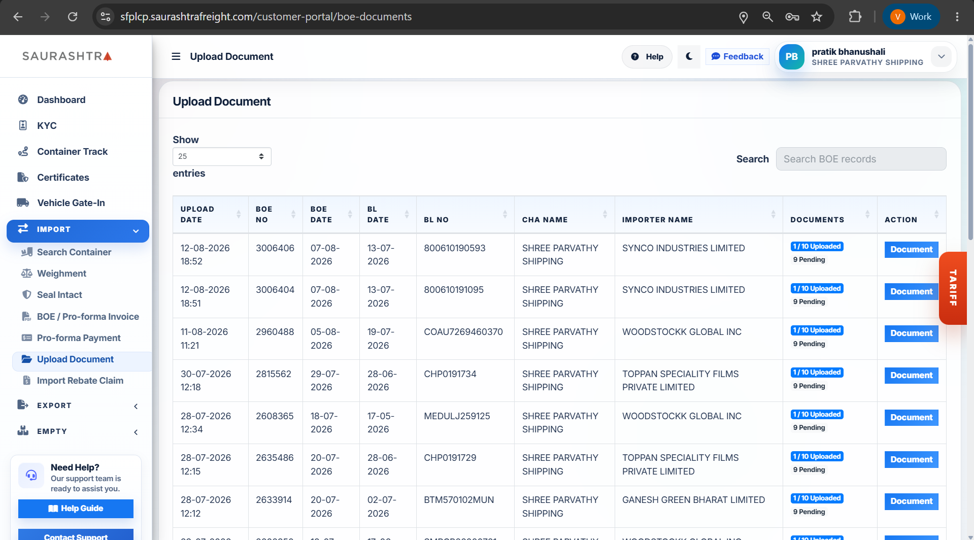
Task: Toggle dark mode moon icon
Action: point(689,56)
